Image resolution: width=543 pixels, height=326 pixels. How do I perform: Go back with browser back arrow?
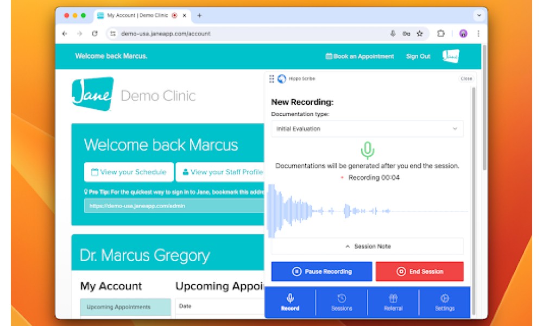coord(65,34)
